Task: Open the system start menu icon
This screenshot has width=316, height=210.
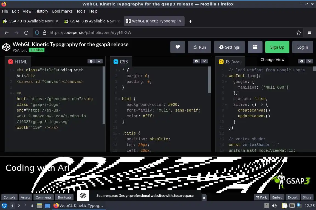Action: point(4,206)
